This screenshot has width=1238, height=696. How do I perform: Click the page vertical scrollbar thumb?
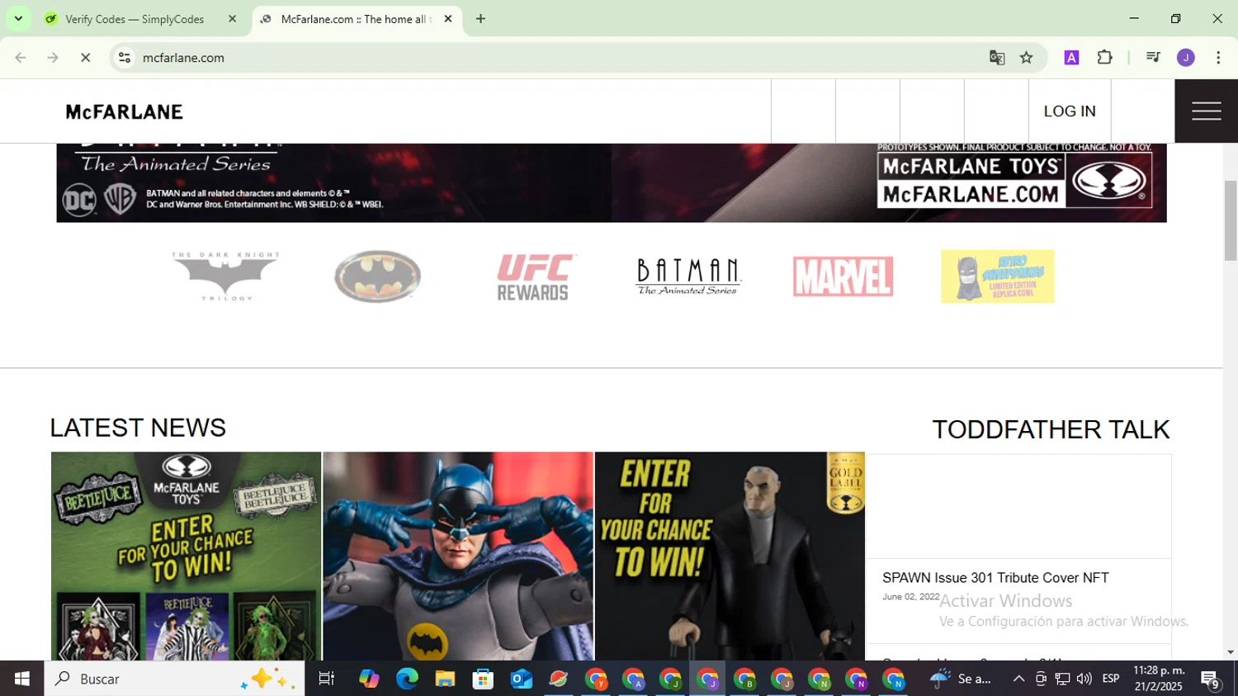pos(1231,220)
